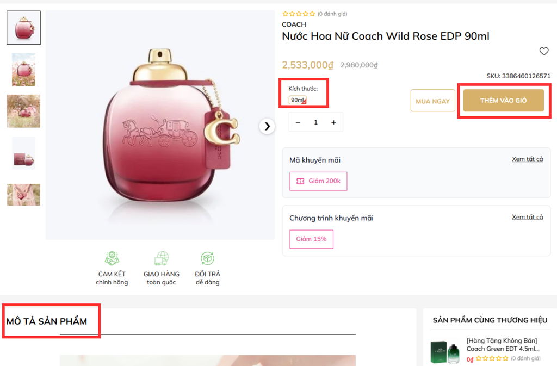
Task: Select the 90ml size option
Action: pyautogui.click(x=298, y=100)
